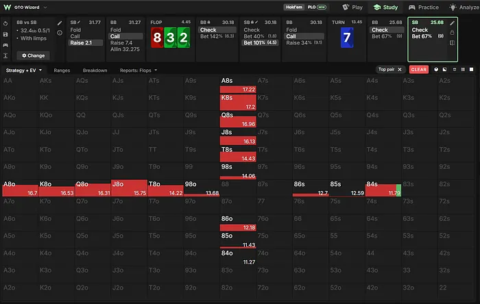Click the save disk icon in left sidebar
This screenshot has width=480, height=304.
[x=5, y=34]
